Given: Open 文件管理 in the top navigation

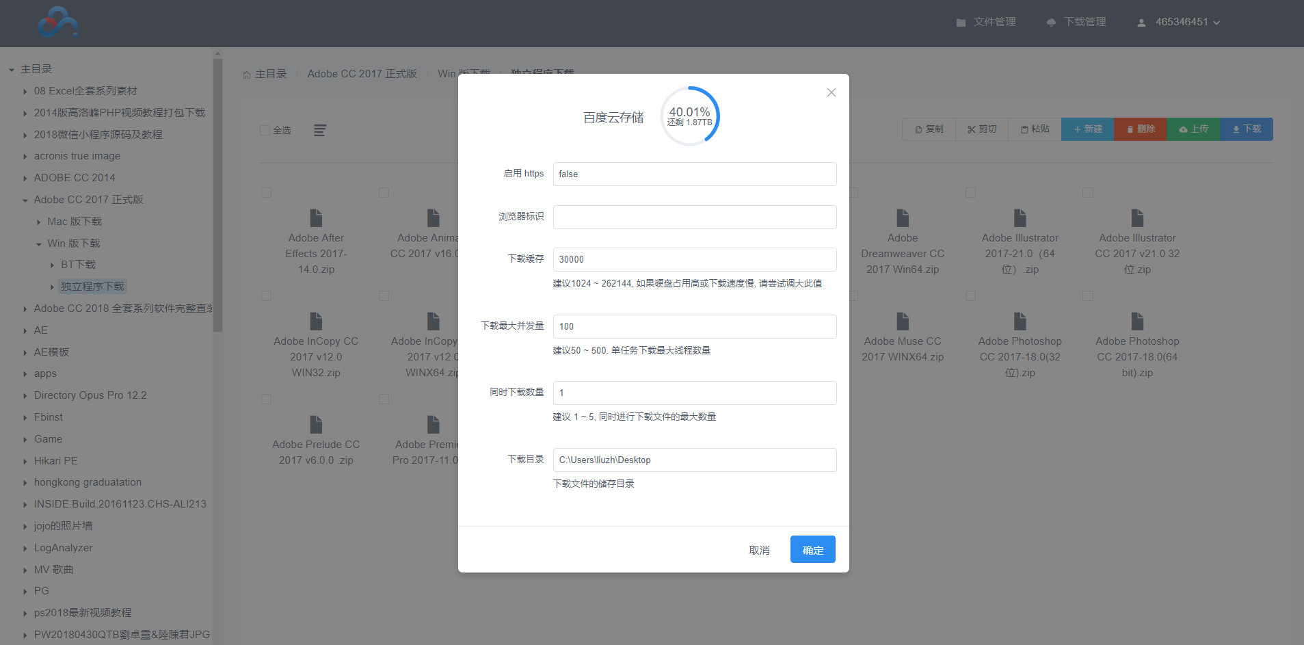Looking at the screenshot, I should pyautogui.click(x=985, y=22).
